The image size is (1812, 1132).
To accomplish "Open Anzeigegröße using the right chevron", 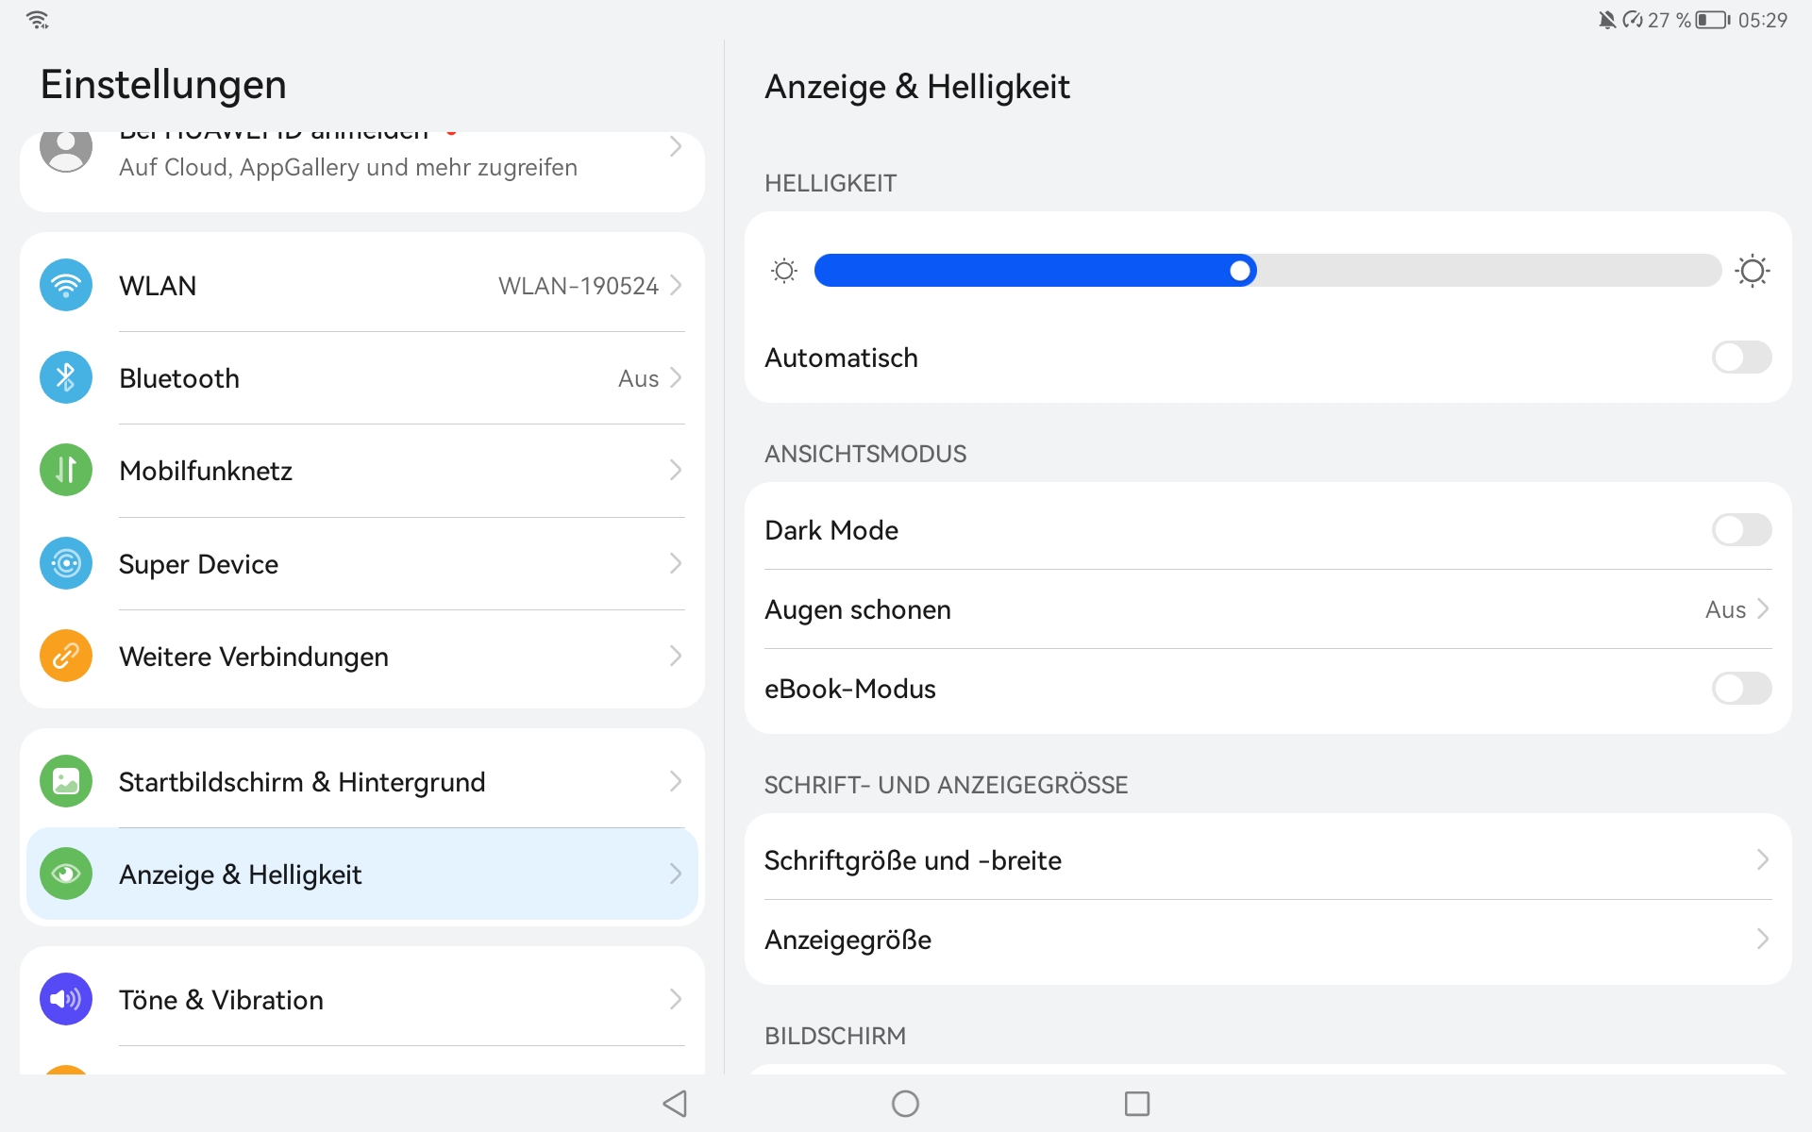I will click(x=1762, y=939).
